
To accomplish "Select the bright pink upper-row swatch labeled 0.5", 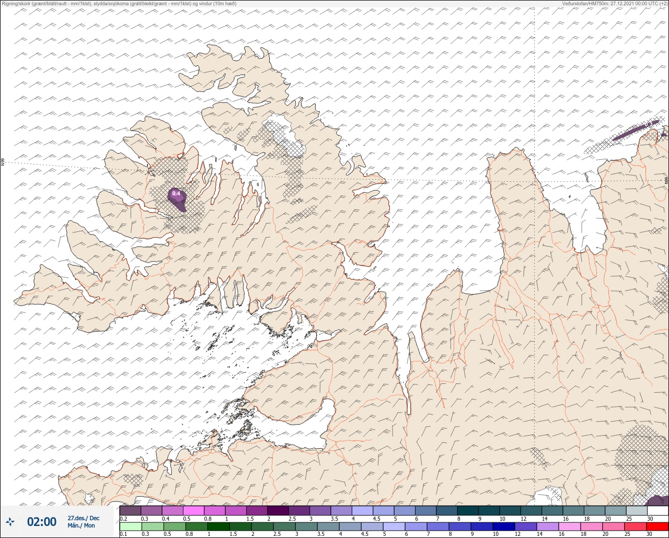I will (x=193, y=510).
